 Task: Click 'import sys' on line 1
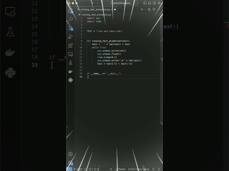point(93,18)
